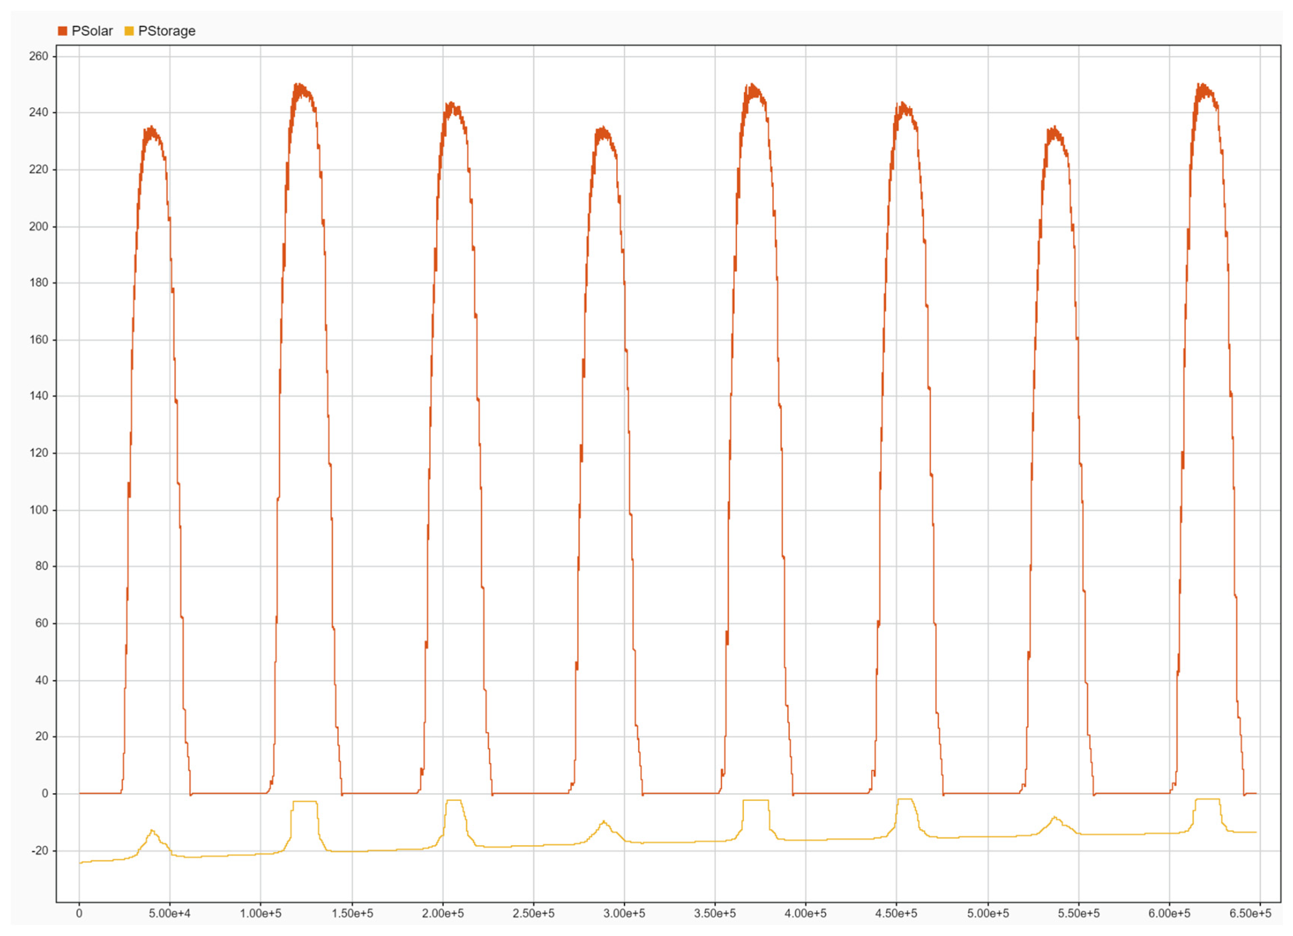Click the x-axis label 4.00e+5

coord(806,913)
